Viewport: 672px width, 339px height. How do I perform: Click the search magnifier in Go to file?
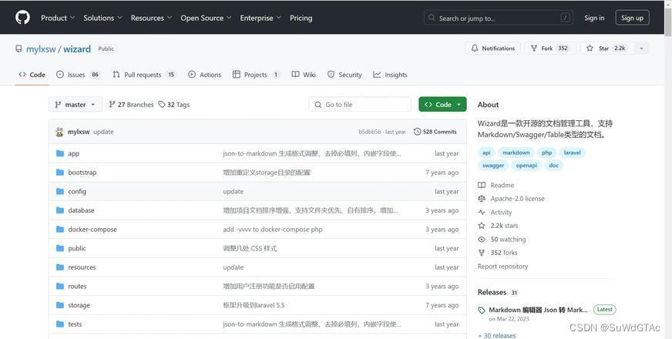[318, 105]
